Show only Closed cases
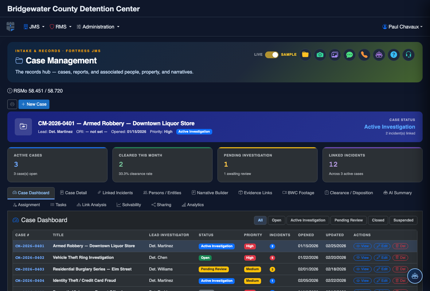This screenshot has height=291, width=430. [x=378, y=220]
